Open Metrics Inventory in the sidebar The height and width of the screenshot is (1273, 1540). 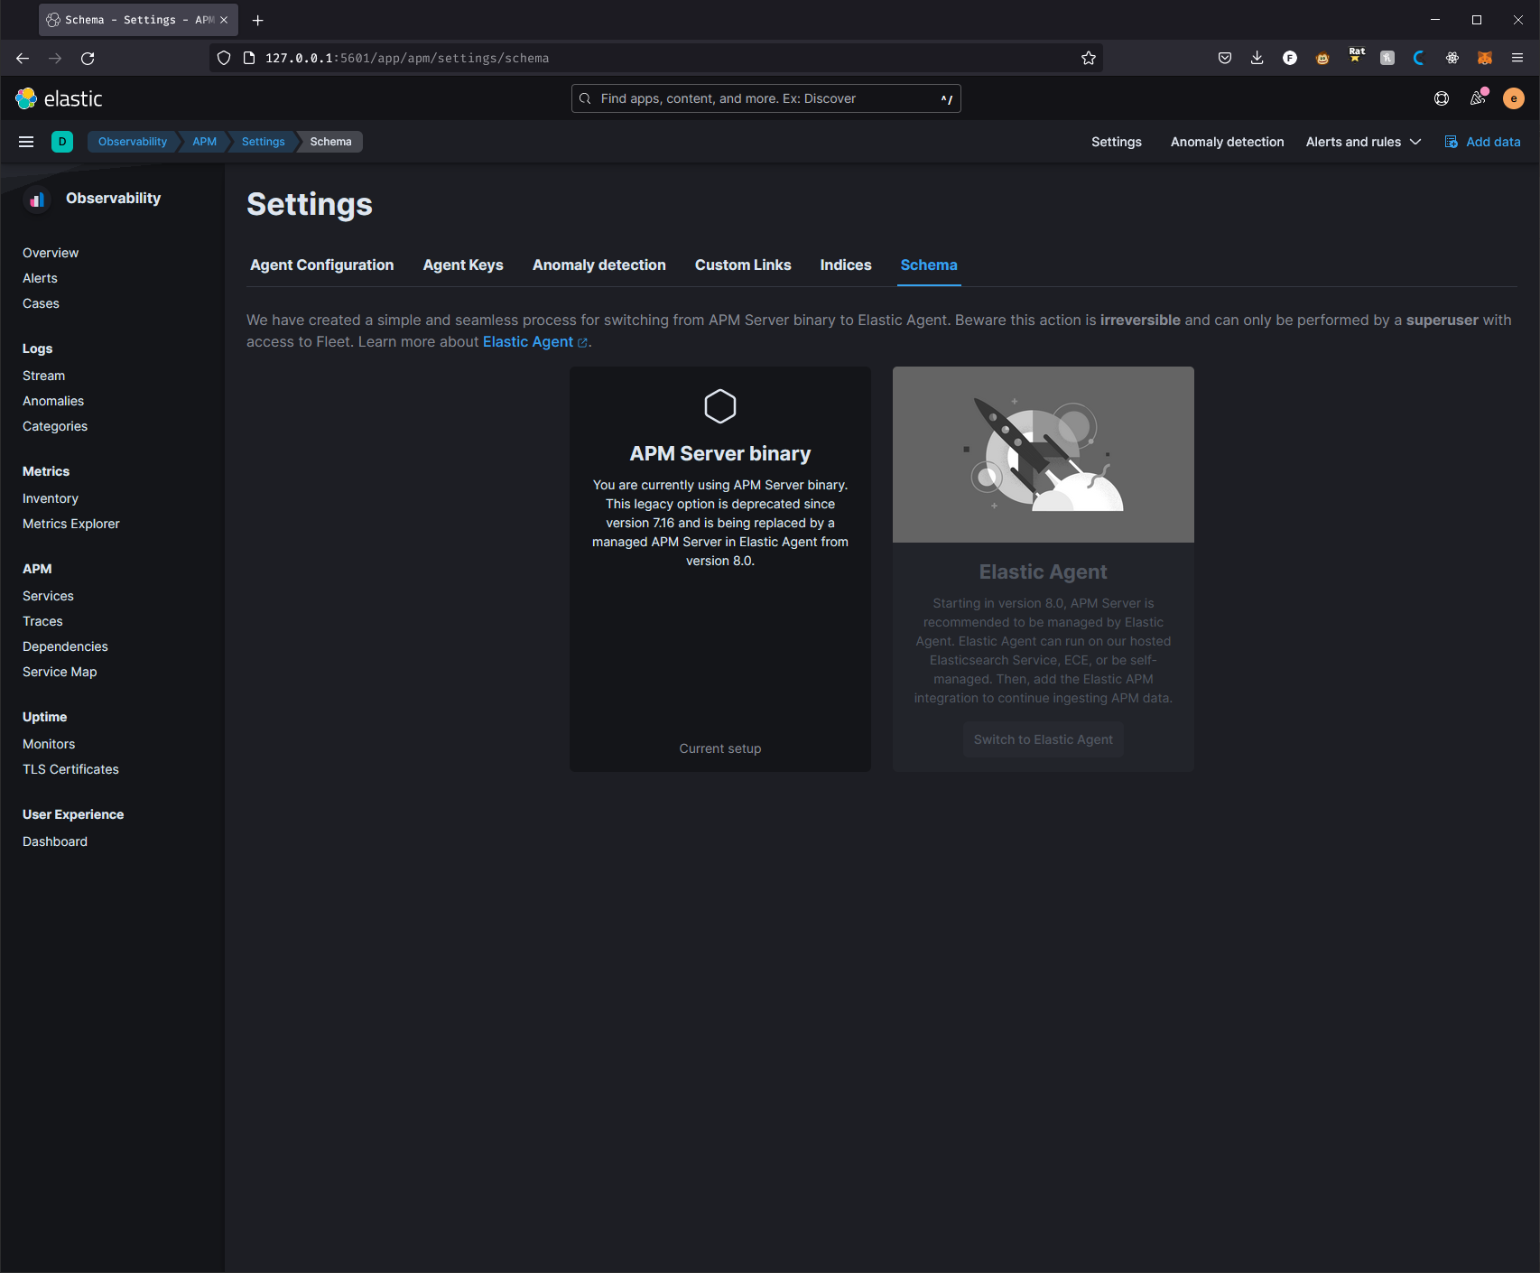(x=51, y=498)
